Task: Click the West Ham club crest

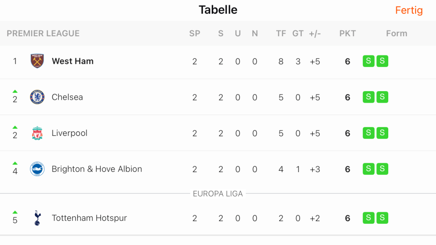Action: click(38, 61)
